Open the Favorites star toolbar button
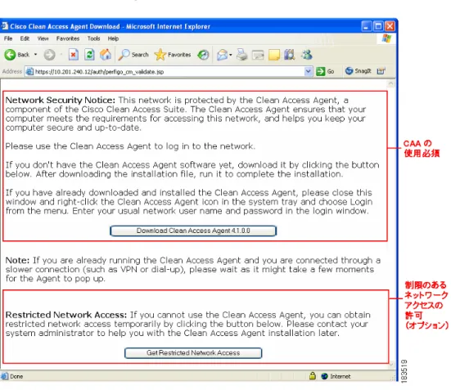Screen dimensions: 451x390 click(x=173, y=54)
